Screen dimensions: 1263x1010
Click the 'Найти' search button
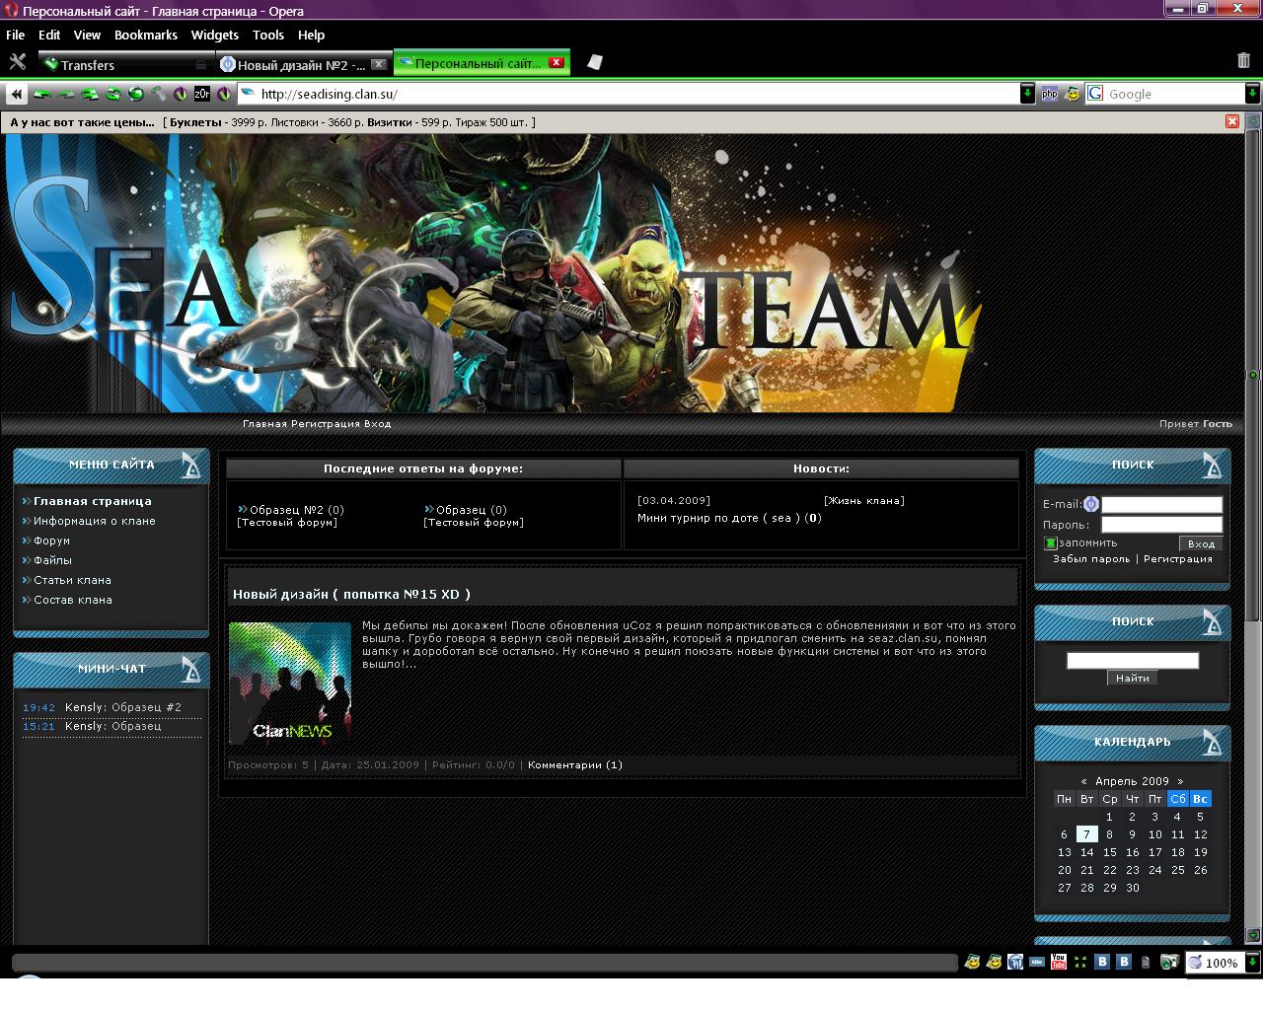(x=1133, y=678)
